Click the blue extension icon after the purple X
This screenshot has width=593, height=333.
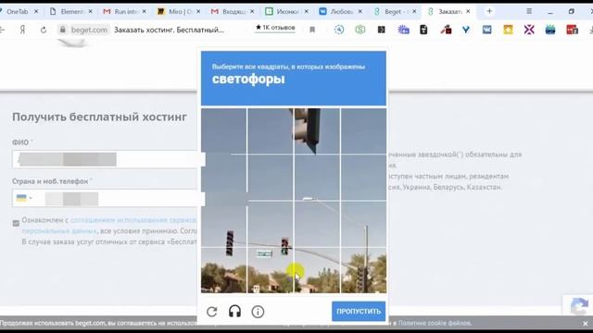[550, 30]
